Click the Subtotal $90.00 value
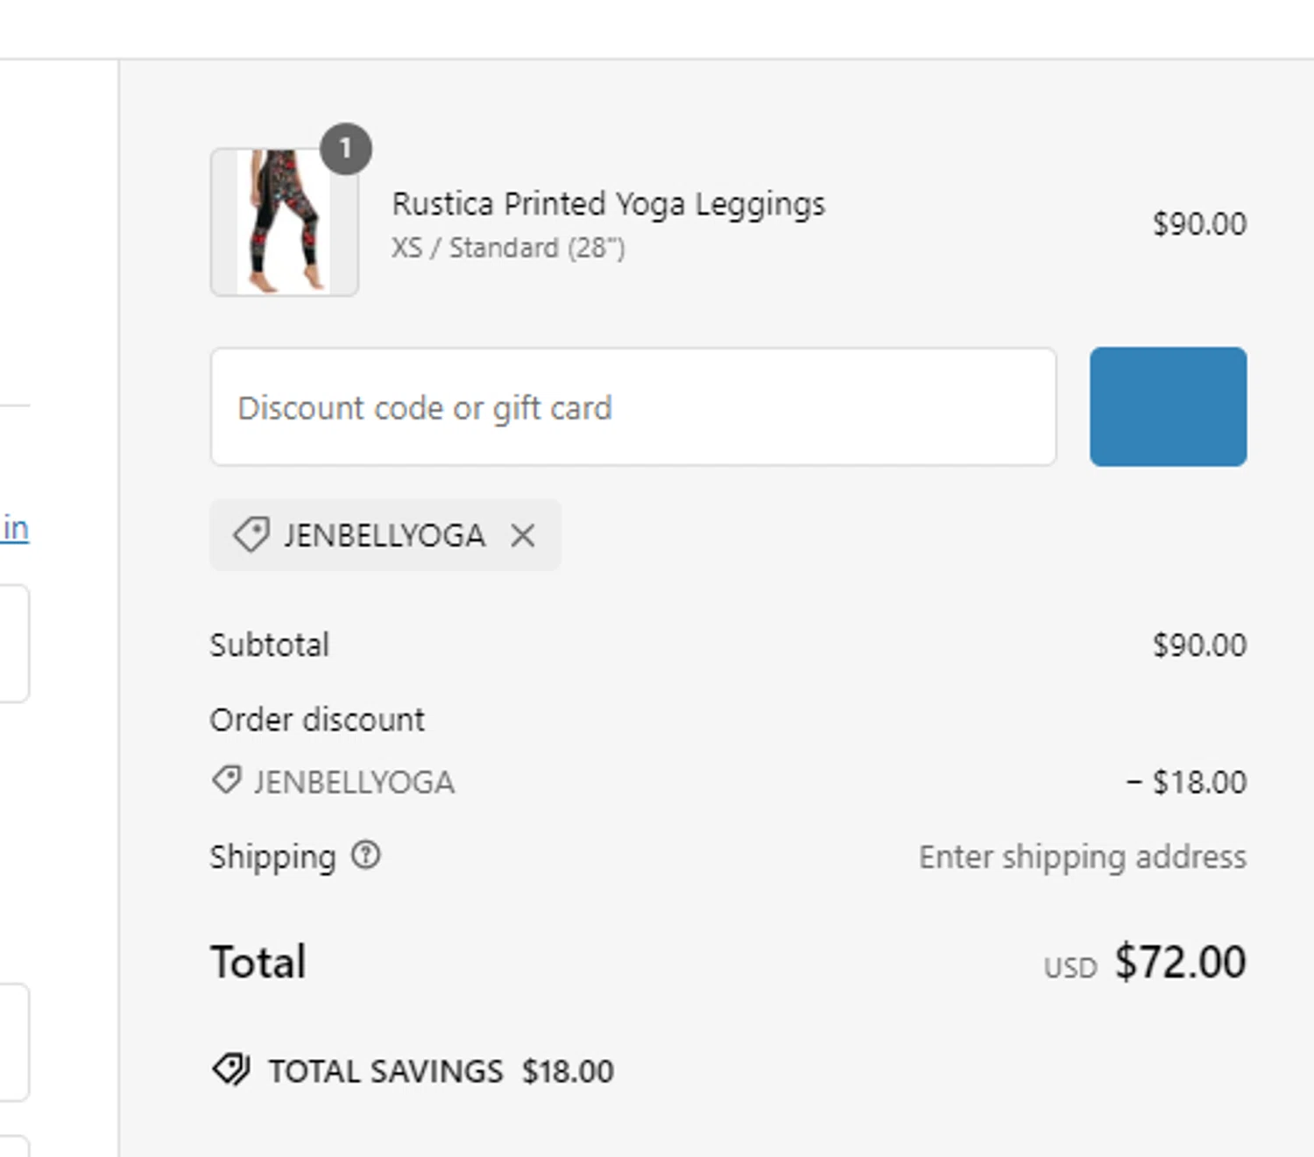1314x1157 pixels. [x=1199, y=646]
